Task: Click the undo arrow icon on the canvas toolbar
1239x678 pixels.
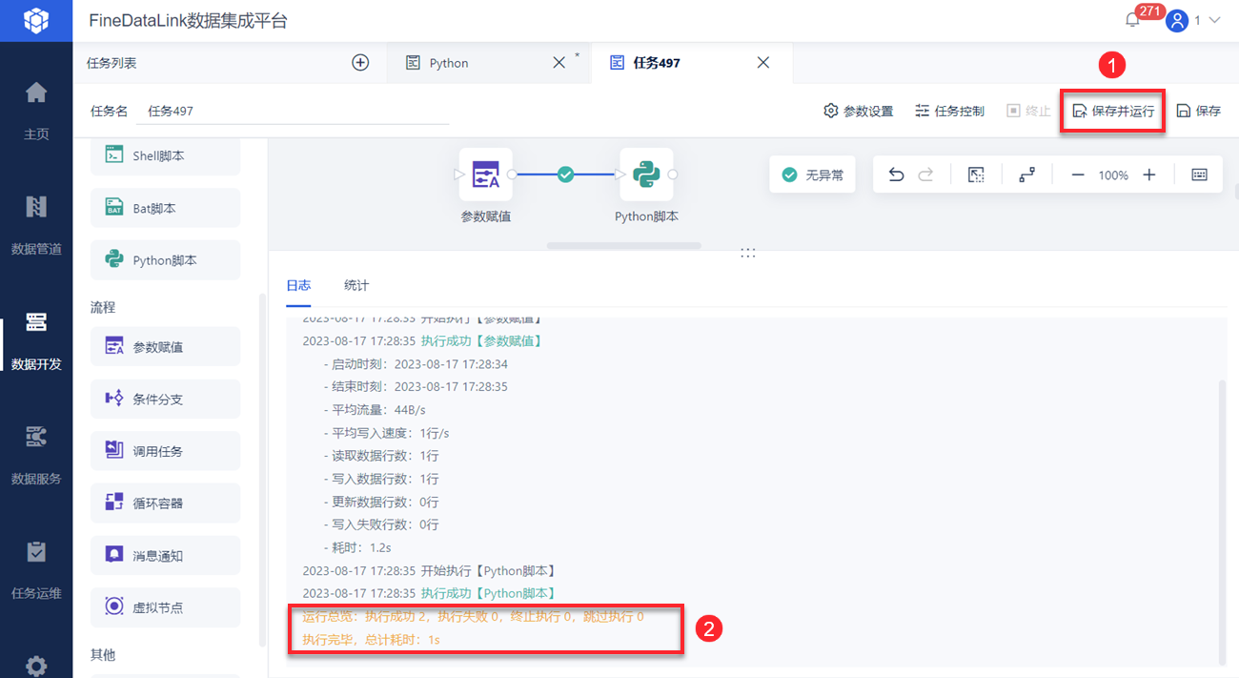Action: (x=897, y=175)
